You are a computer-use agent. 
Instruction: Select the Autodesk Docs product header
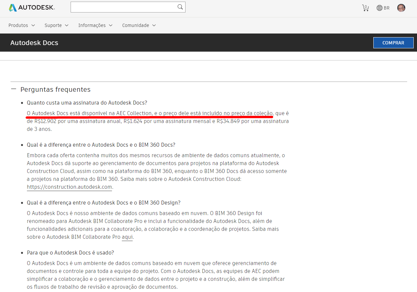34,42
